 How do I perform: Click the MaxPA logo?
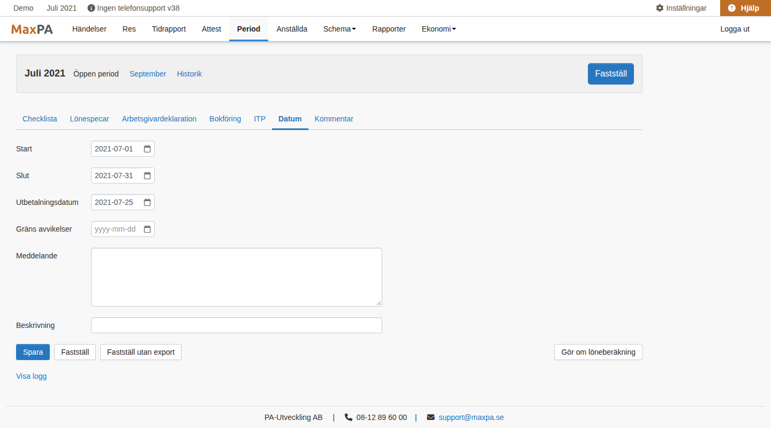(x=32, y=29)
